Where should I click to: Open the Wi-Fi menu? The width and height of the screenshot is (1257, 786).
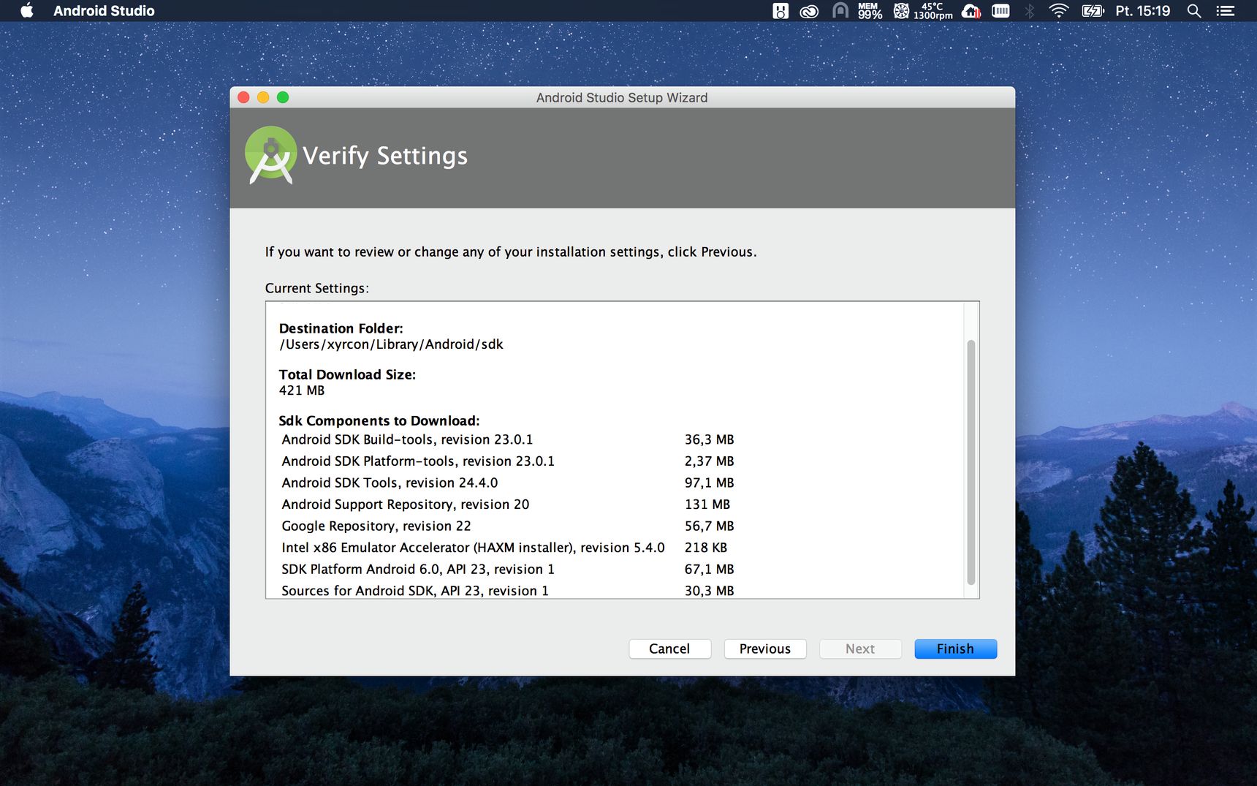tap(1058, 10)
